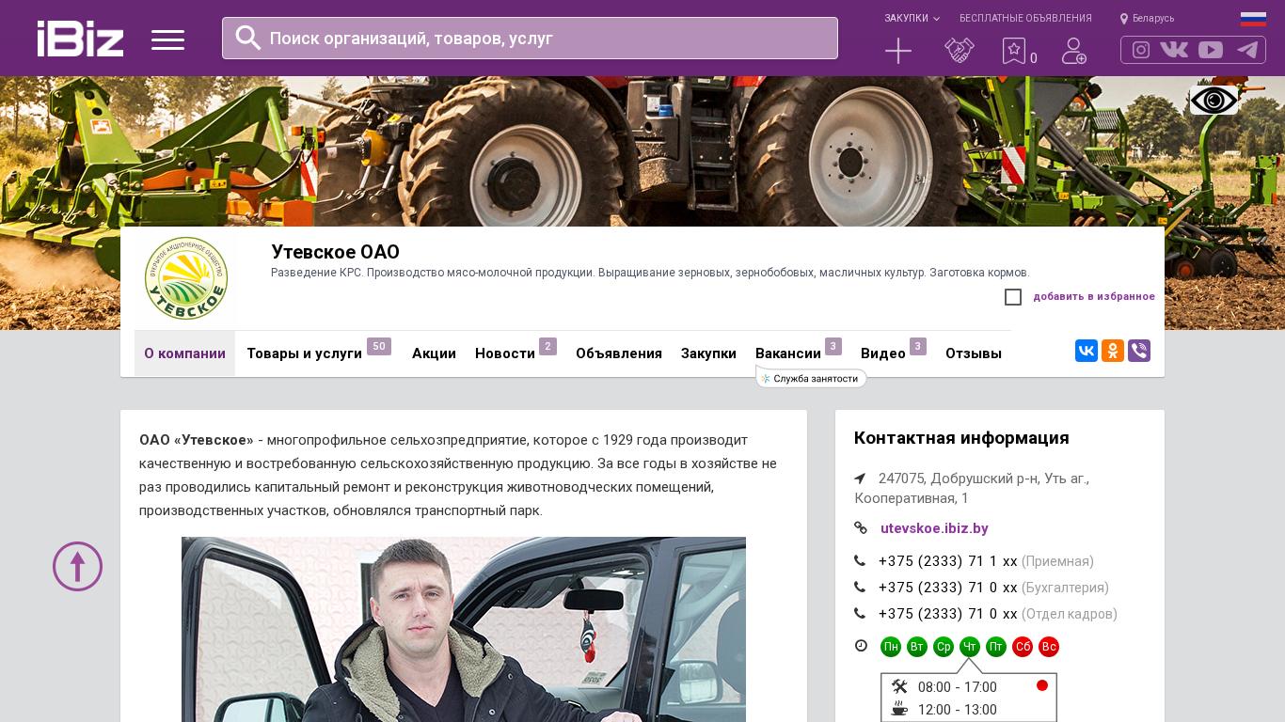
Task: Click the address '247075, Добрушский р-н' text
Action: click(x=972, y=488)
